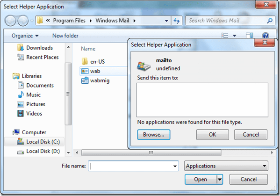The height and width of the screenshot is (196, 280).
Task: Select the wabmig application file
Action: (x=100, y=80)
